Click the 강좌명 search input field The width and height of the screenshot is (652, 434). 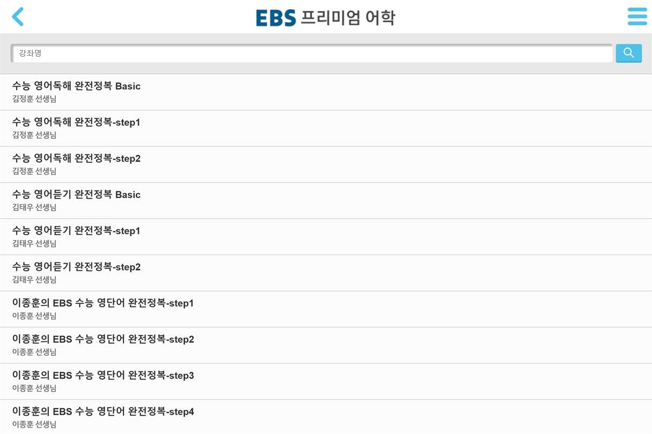(311, 53)
